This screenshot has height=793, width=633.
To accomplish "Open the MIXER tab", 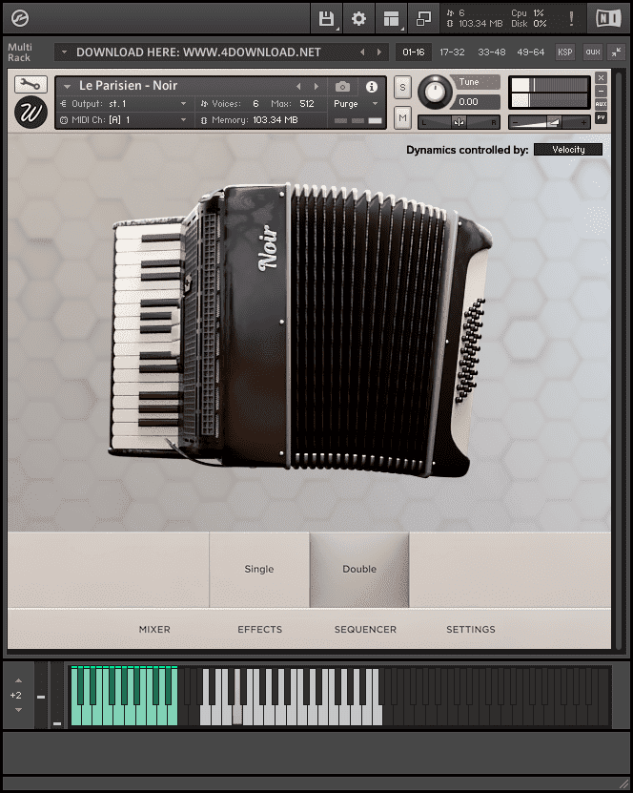I will tap(154, 629).
